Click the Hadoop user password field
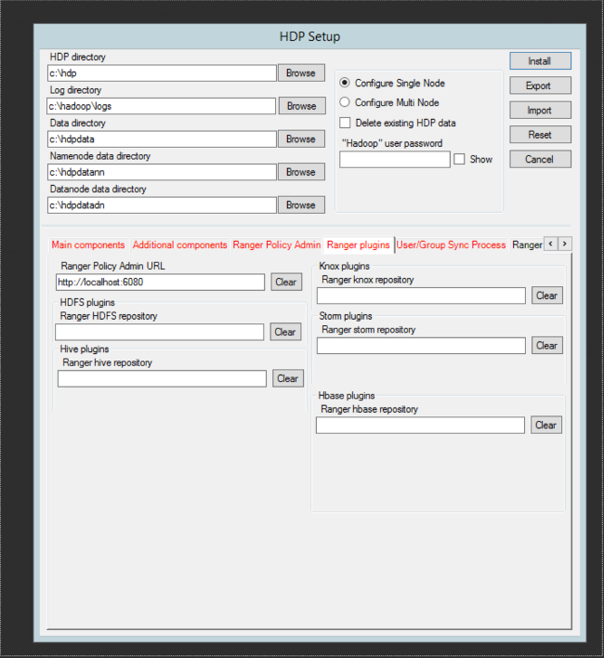This screenshot has height=658, width=604. coord(395,160)
